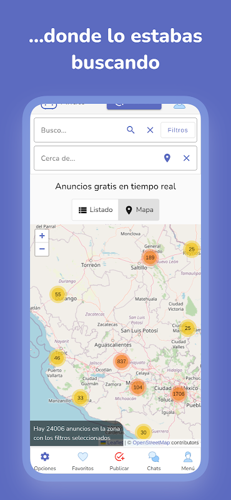Open the 25 cluster near Reynosa

click(192, 249)
